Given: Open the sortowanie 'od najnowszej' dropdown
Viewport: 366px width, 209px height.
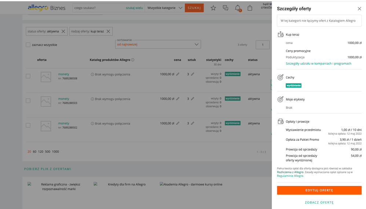Looking at the screenshot, I should (158, 44).
